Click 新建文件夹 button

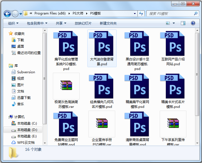coord(108,23)
